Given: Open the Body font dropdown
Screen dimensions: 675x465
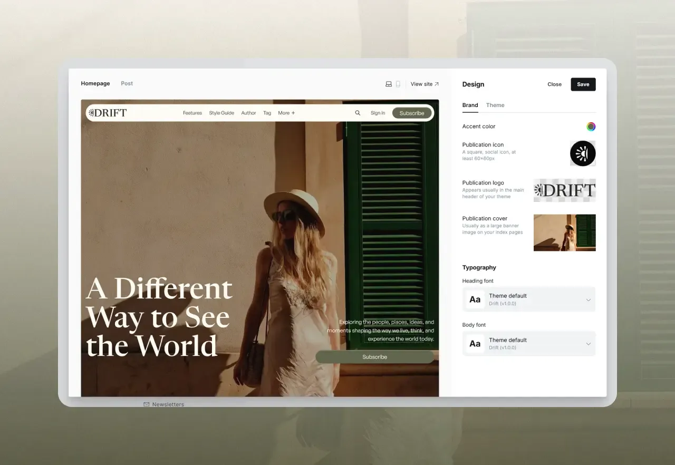Looking at the screenshot, I should click(x=529, y=344).
